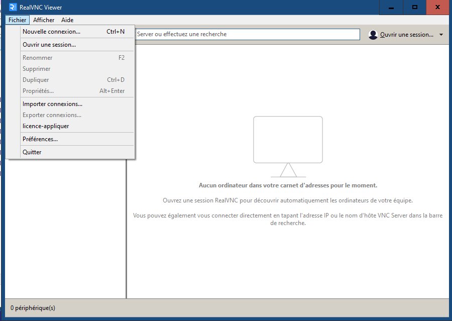Open Préférences... from the Fichier menu

tap(77, 139)
